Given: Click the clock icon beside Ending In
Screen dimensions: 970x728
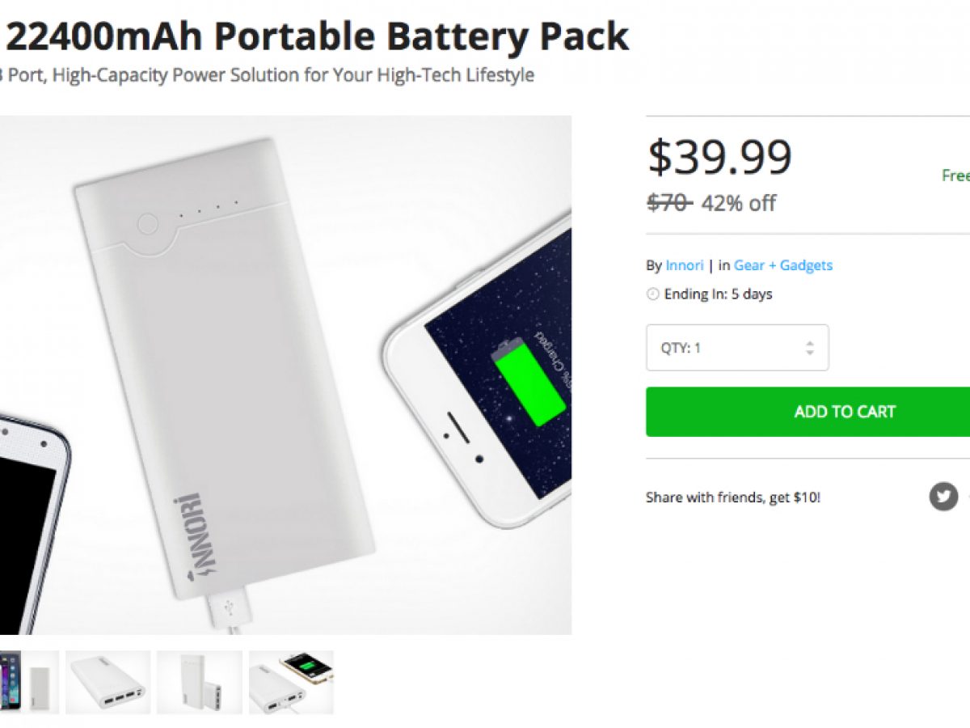Looking at the screenshot, I should click(653, 294).
